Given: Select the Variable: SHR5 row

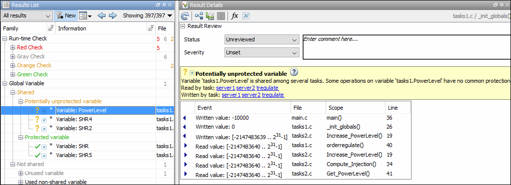Looking at the screenshot, I should [87, 155].
